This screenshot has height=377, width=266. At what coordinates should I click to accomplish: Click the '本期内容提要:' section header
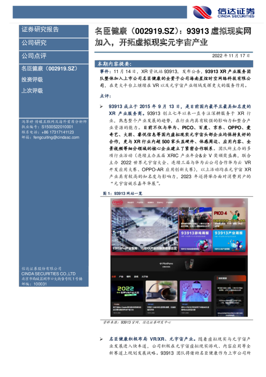tap(114, 64)
